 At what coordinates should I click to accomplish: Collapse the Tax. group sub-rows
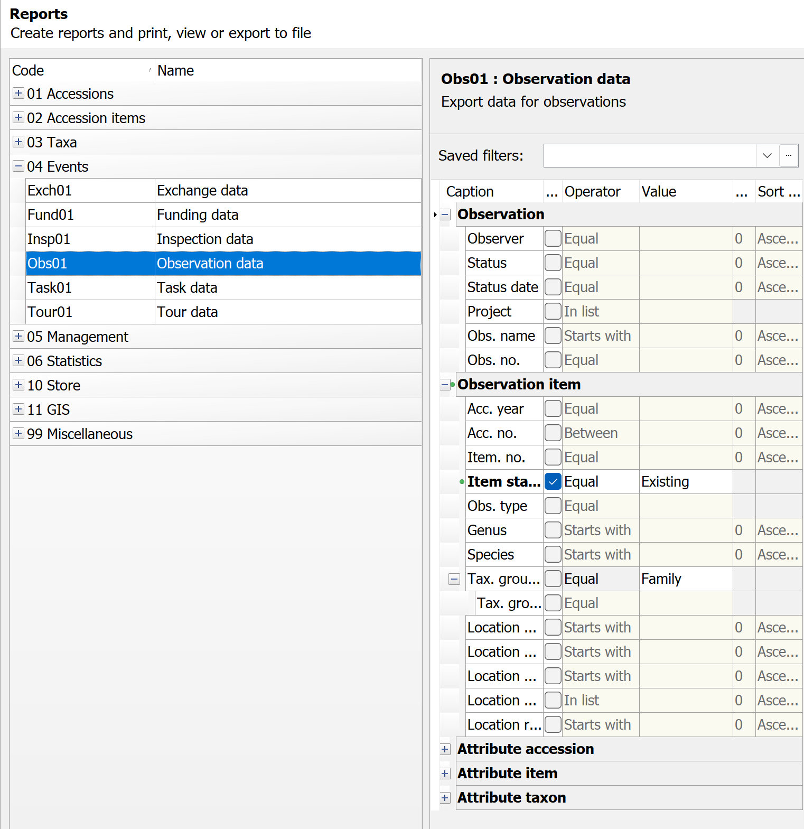click(454, 580)
